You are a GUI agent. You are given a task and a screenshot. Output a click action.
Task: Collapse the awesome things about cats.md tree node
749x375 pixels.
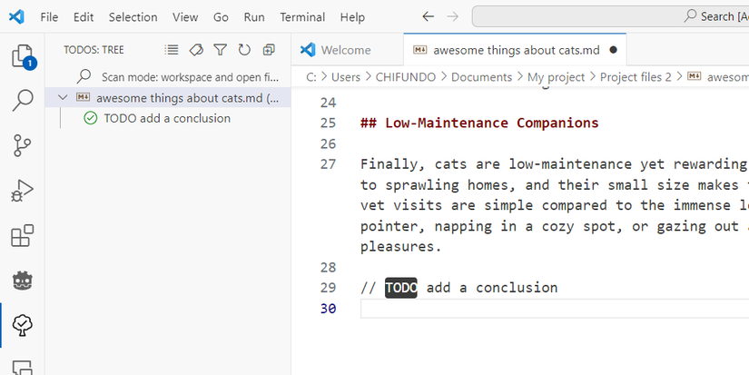point(62,98)
